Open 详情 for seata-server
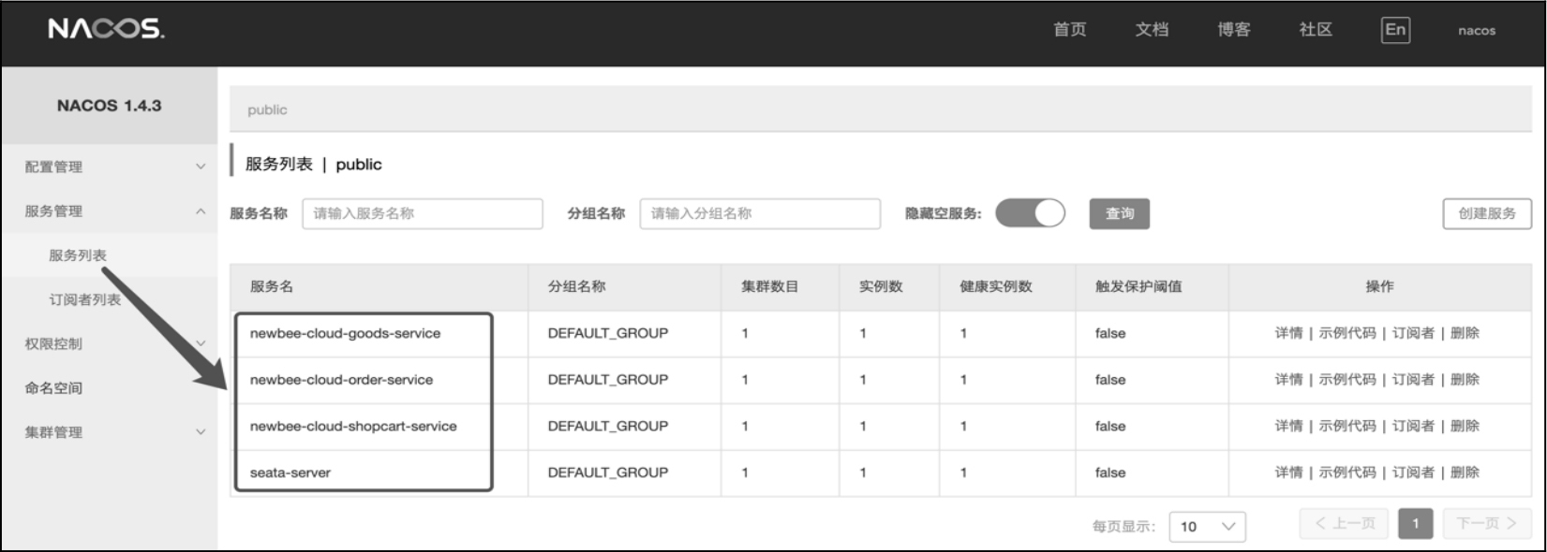The image size is (1547, 552). [x=1288, y=472]
